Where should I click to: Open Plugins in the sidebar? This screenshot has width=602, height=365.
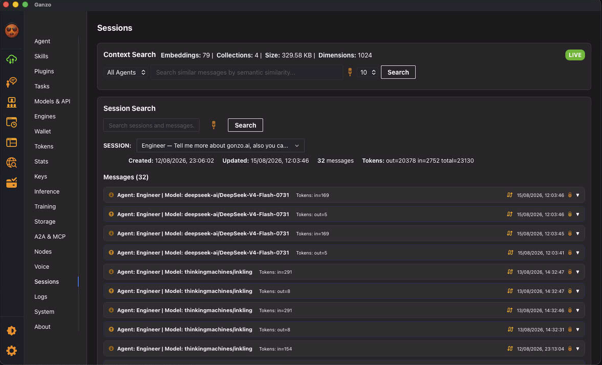[x=44, y=71]
